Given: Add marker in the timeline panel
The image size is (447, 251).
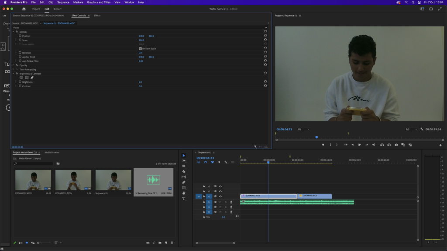Looking at the screenshot, I should (x=219, y=162).
